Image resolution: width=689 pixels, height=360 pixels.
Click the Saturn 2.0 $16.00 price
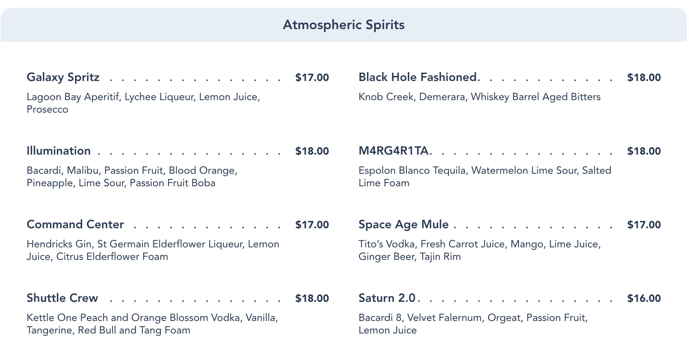coord(644,299)
